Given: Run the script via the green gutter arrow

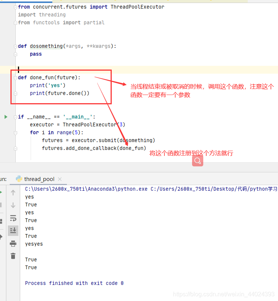Looking at the screenshot, I should point(6,117).
